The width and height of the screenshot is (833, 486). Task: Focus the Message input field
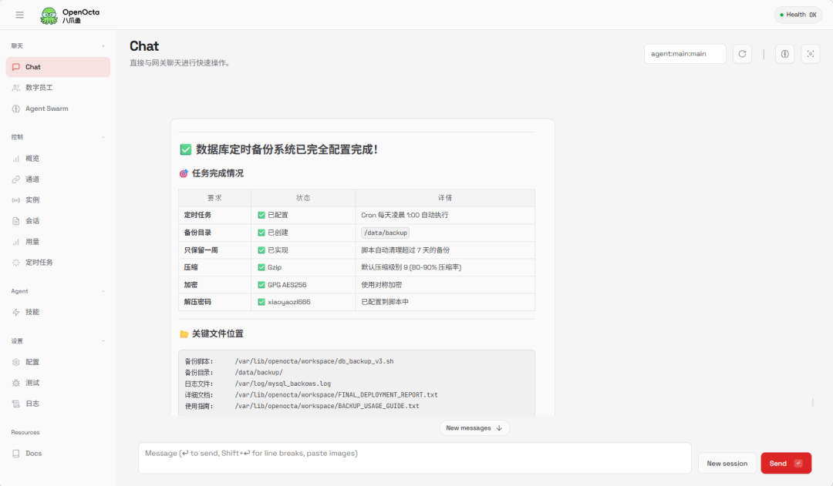click(x=414, y=458)
